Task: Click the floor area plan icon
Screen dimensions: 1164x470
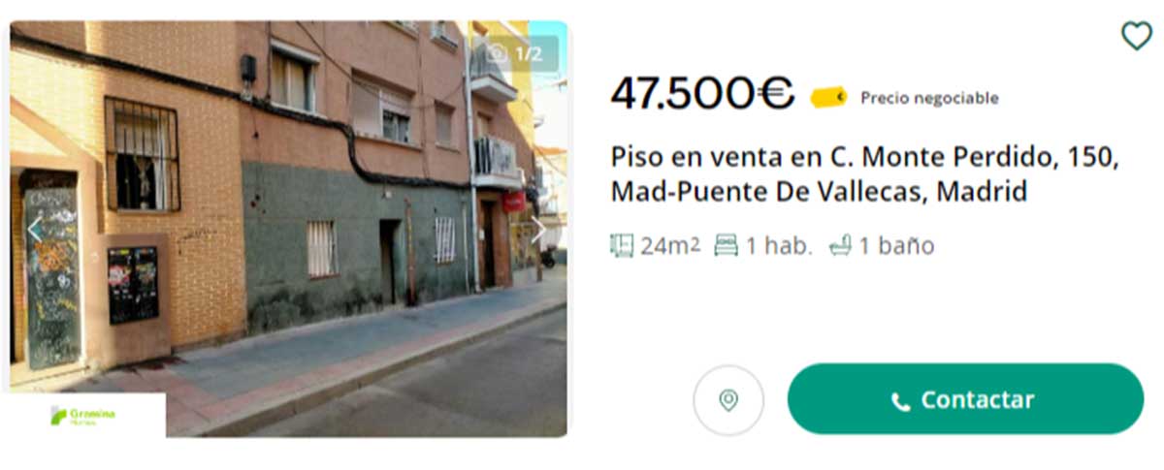Action: click(622, 245)
